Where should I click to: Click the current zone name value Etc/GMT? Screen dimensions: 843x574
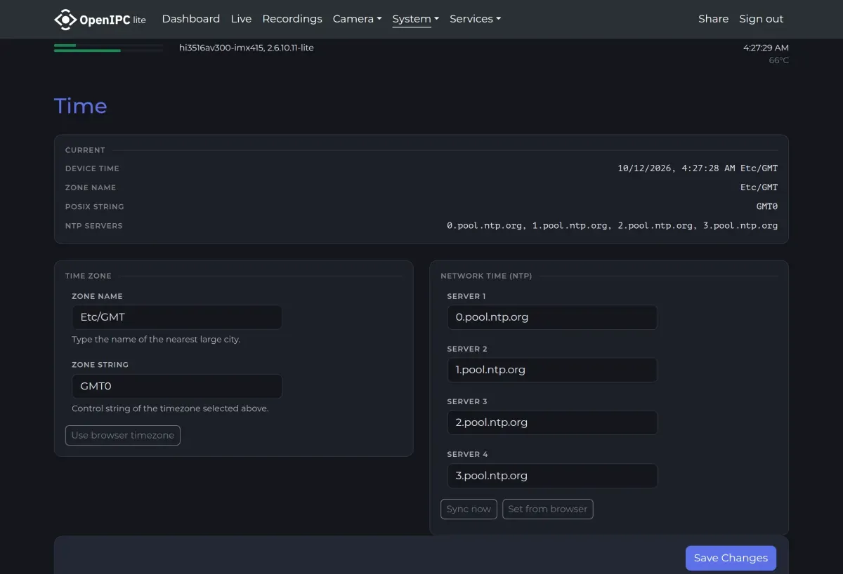(759, 187)
